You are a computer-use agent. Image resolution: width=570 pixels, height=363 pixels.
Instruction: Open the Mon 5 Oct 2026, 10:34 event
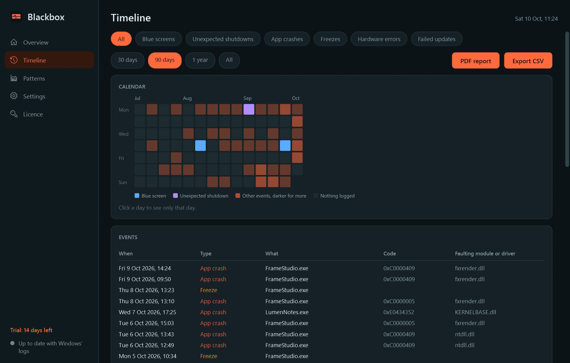(x=331, y=356)
